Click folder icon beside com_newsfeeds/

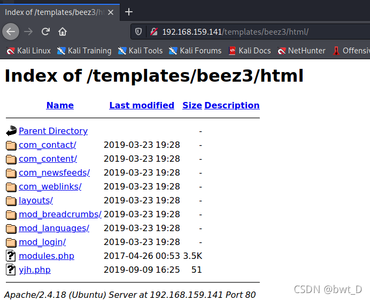coord(11,173)
